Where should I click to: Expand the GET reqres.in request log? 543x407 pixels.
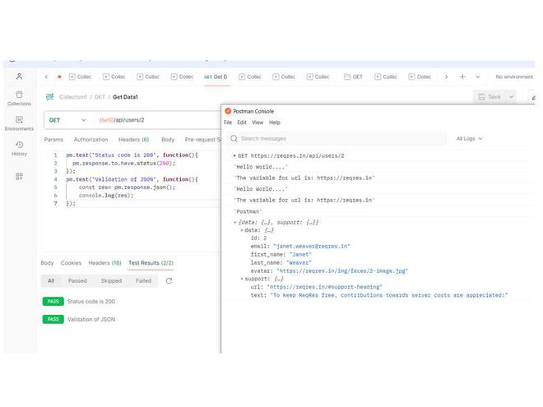(234, 155)
